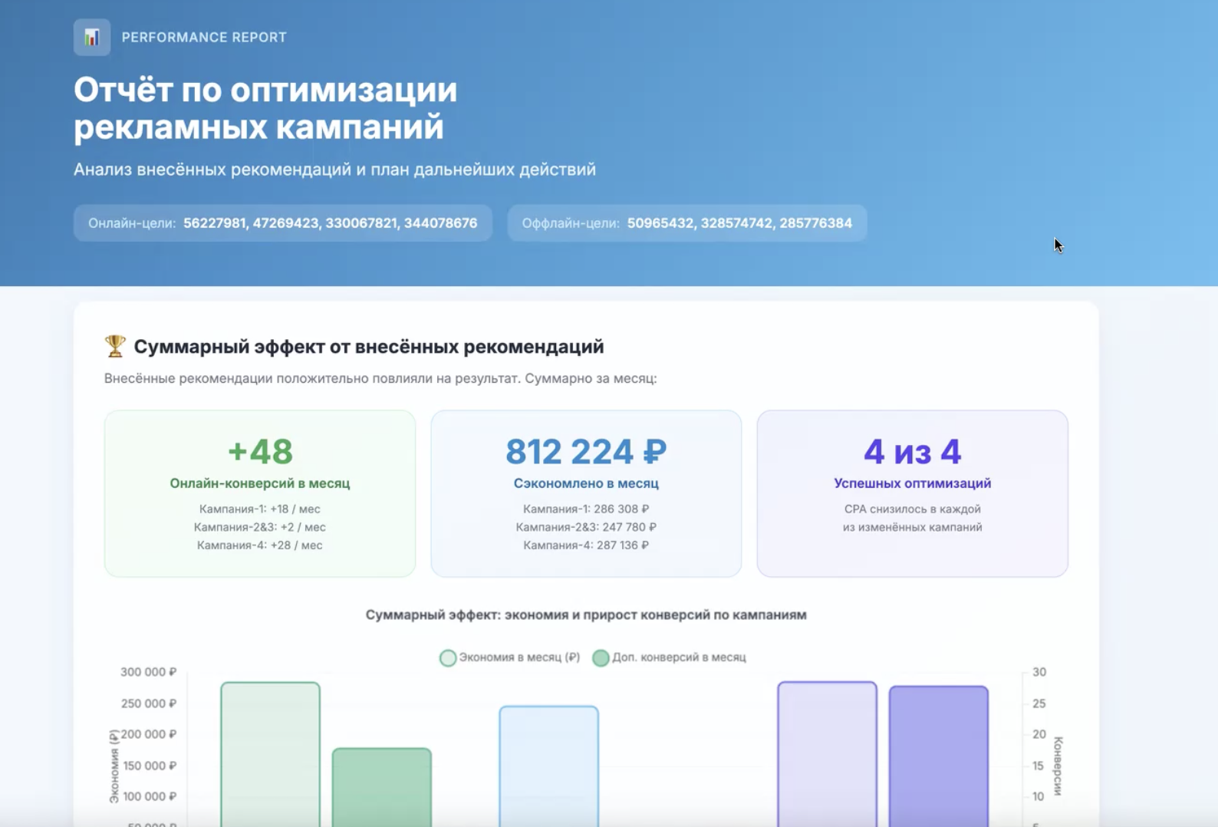
Task: Click the trophy icon beside the summary heading
Action: 115,346
